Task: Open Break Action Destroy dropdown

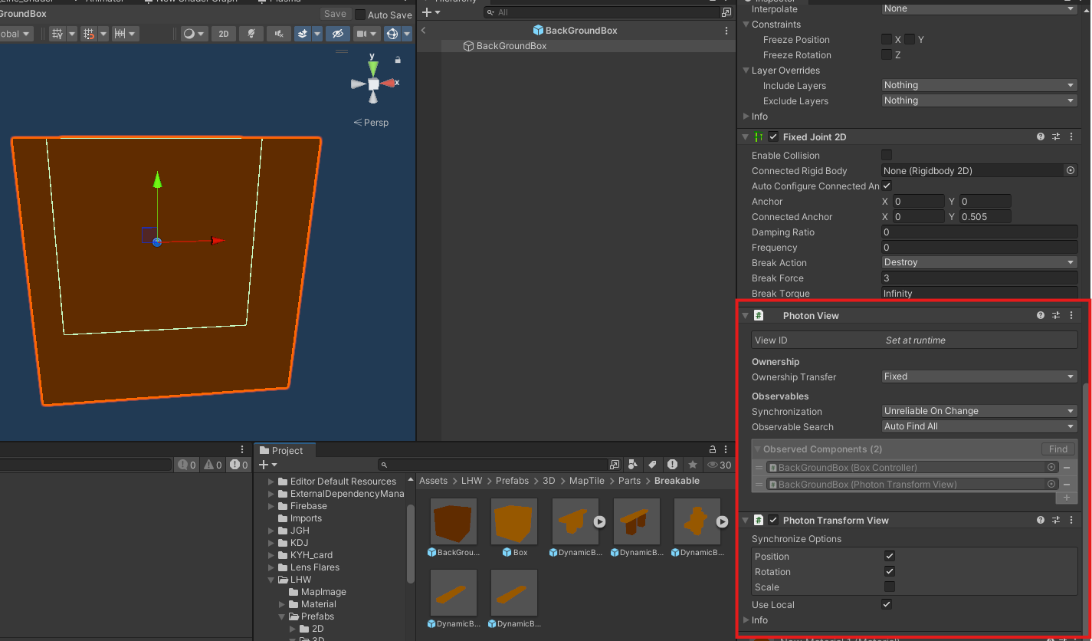Action: (979, 262)
